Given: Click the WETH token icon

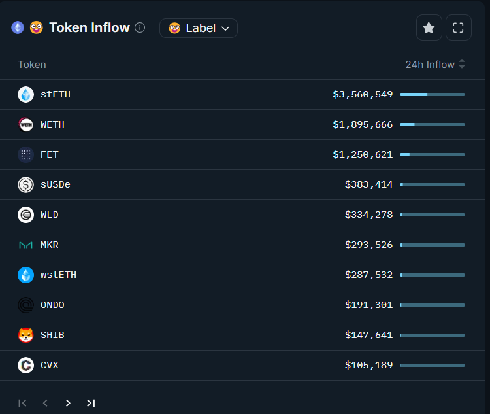Looking at the screenshot, I should tap(25, 124).
